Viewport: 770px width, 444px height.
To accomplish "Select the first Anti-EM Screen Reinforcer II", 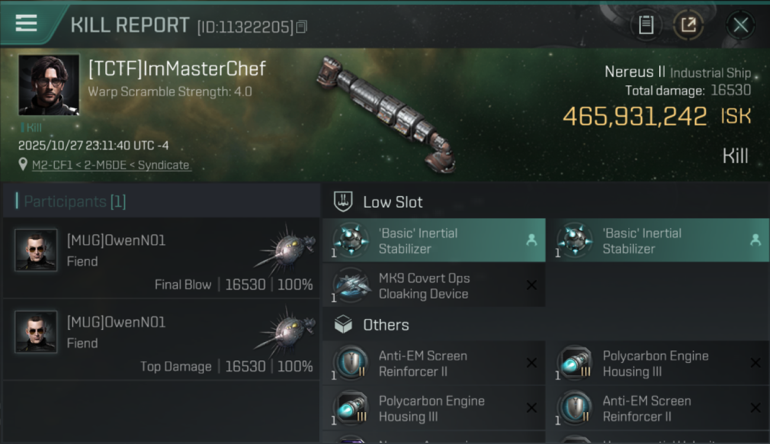I will click(434, 363).
